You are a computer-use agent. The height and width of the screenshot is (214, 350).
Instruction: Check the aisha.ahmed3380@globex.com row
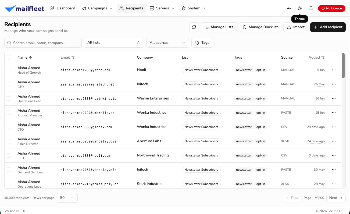(x=9, y=127)
